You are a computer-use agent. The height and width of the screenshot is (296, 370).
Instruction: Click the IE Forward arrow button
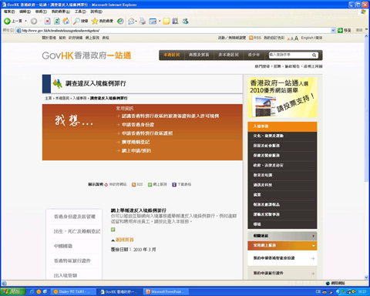pos(34,21)
